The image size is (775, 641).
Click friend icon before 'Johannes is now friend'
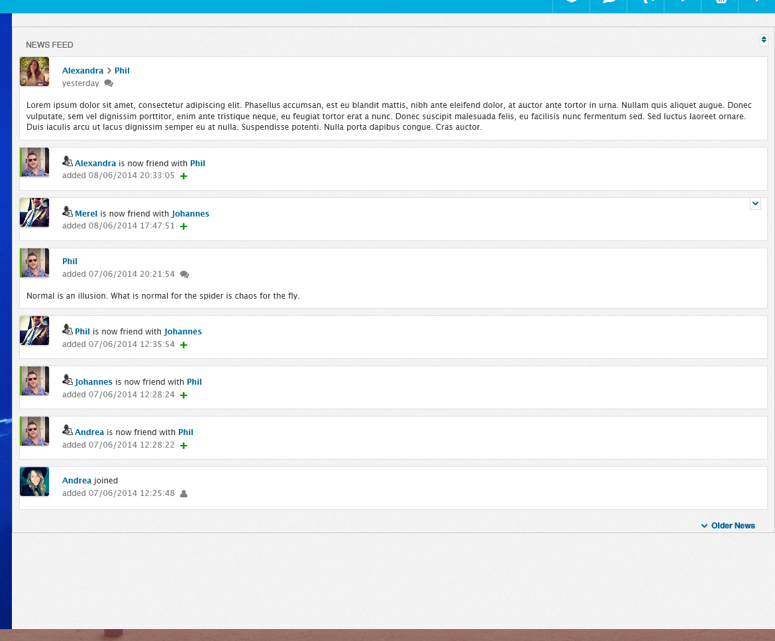pyautogui.click(x=67, y=379)
